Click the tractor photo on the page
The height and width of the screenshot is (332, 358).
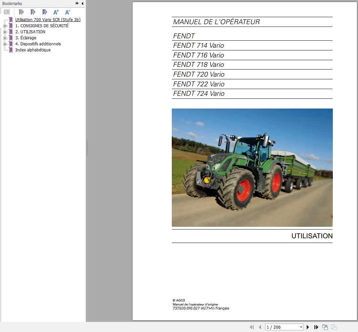tap(252, 168)
